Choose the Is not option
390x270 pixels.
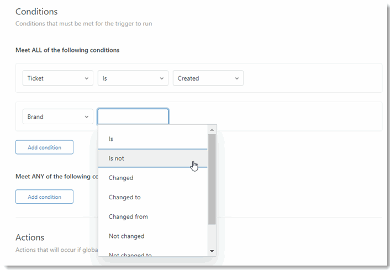click(152, 158)
